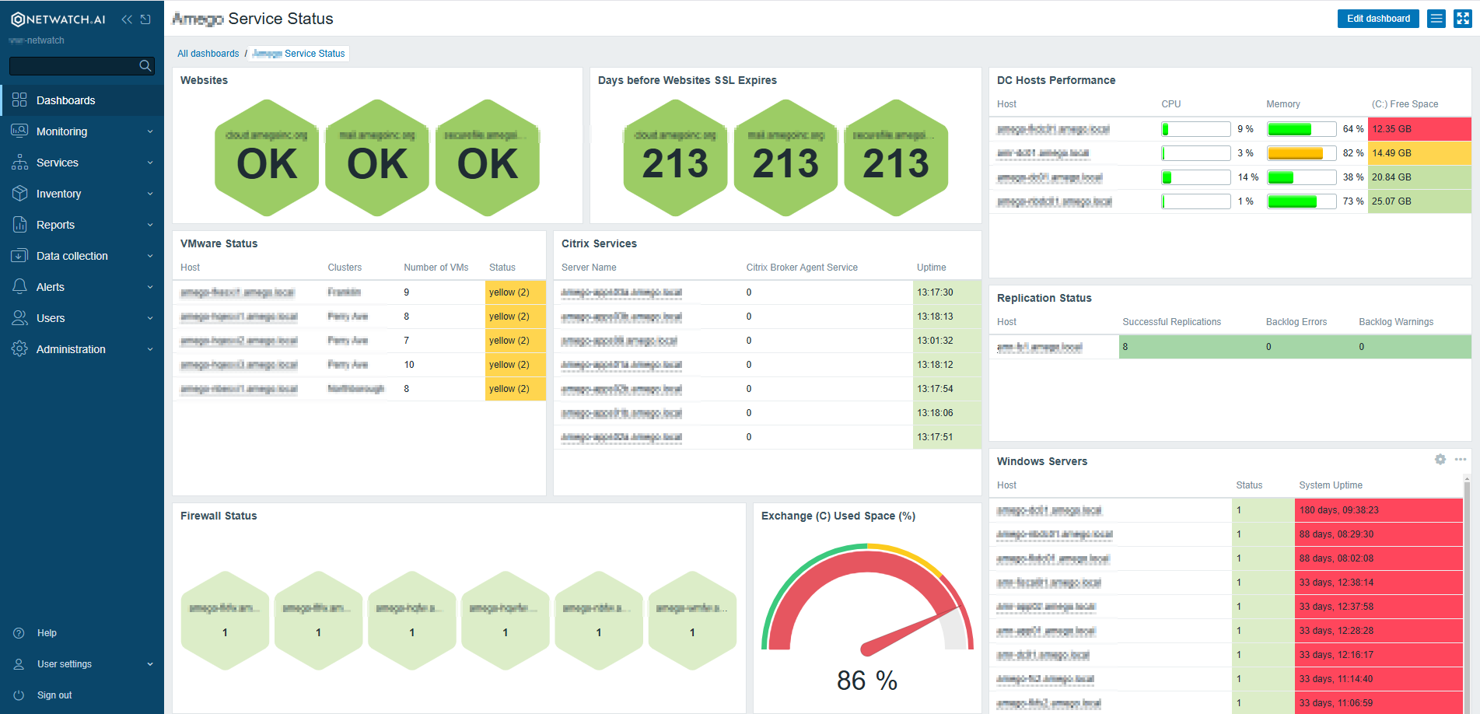Open the Windows Servers panel options ellipsis
Image resolution: width=1480 pixels, height=714 pixels.
point(1461,460)
